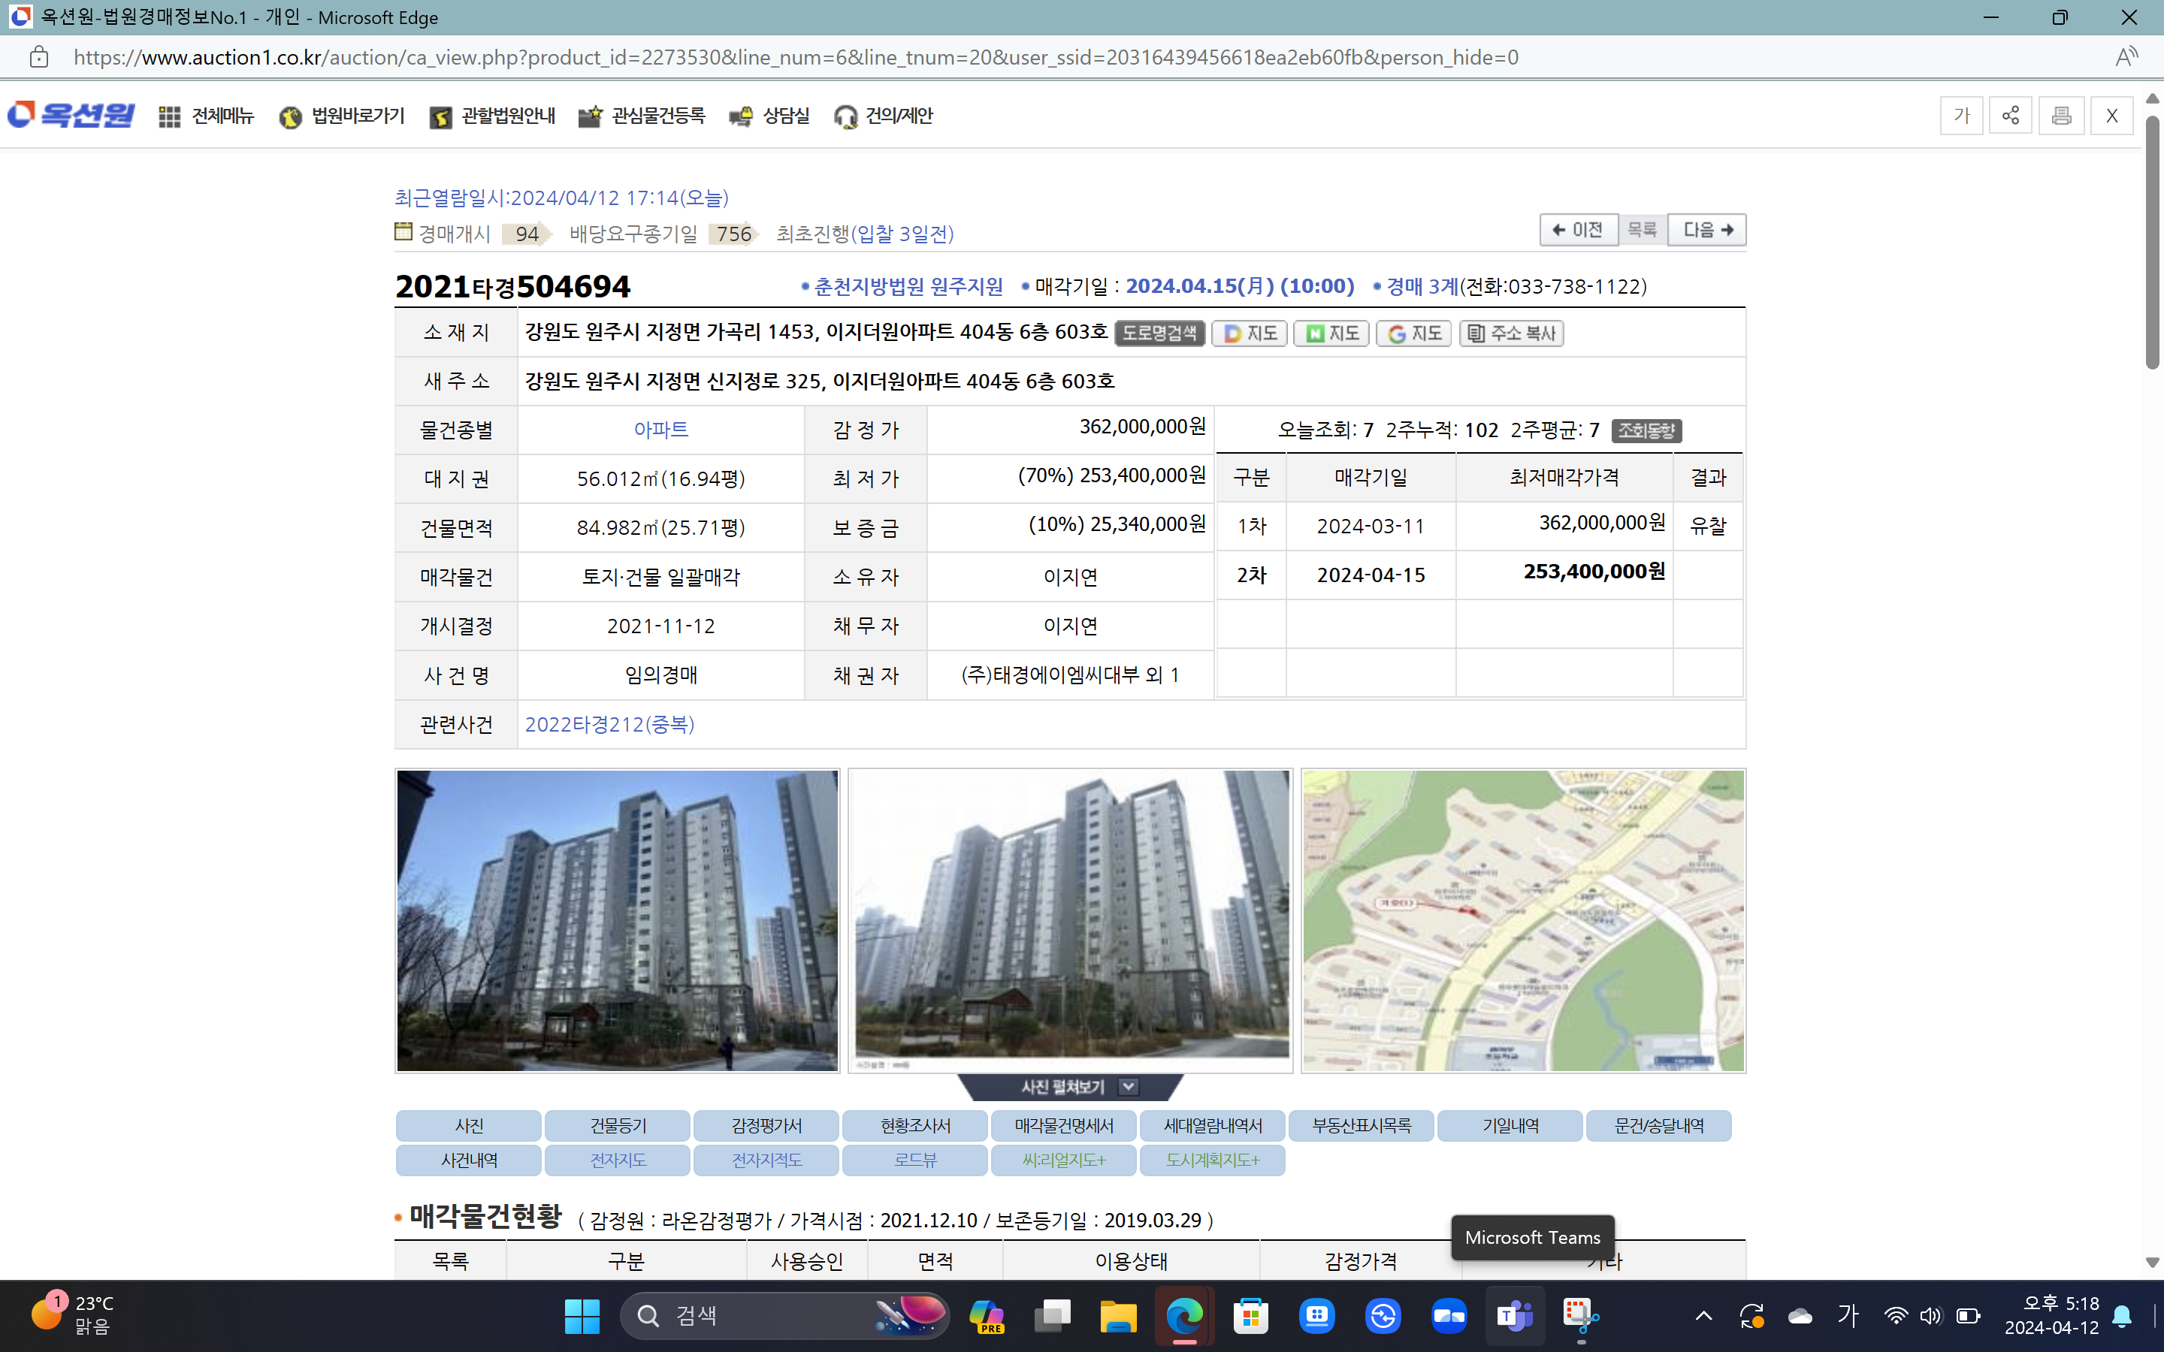Screen dimensions: 2164x1352
Task: Open the first apartment photo thumbnail
Action: pos(617,920)
